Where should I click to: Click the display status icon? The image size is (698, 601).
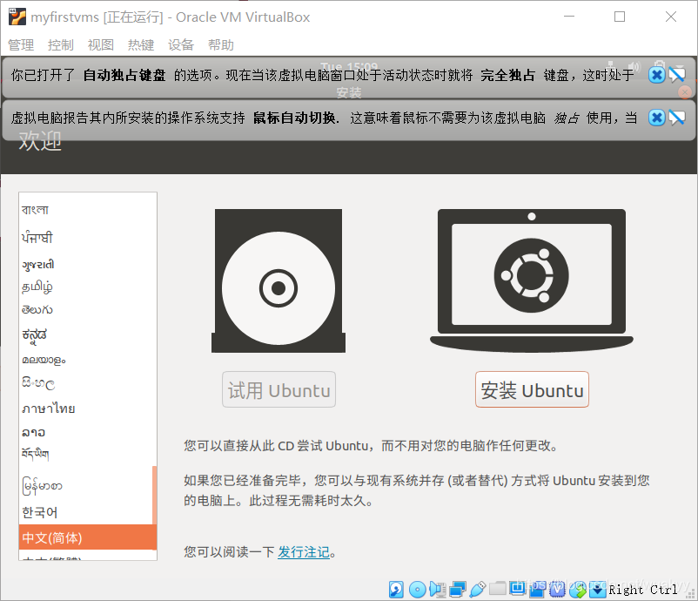point(518,589)
